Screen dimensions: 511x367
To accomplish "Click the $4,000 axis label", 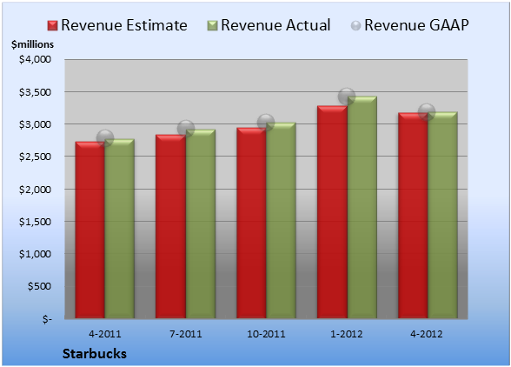I will (x=35, y=59).
